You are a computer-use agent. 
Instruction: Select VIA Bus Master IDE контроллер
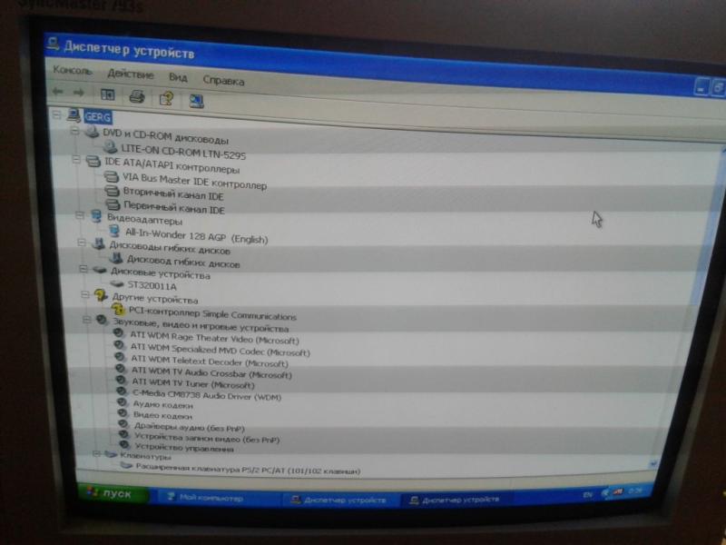[194, 181]
